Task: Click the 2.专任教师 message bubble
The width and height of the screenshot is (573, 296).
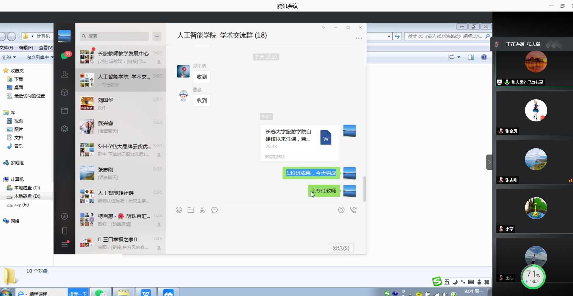Action: pyautogui.click(x=324, y=191)
